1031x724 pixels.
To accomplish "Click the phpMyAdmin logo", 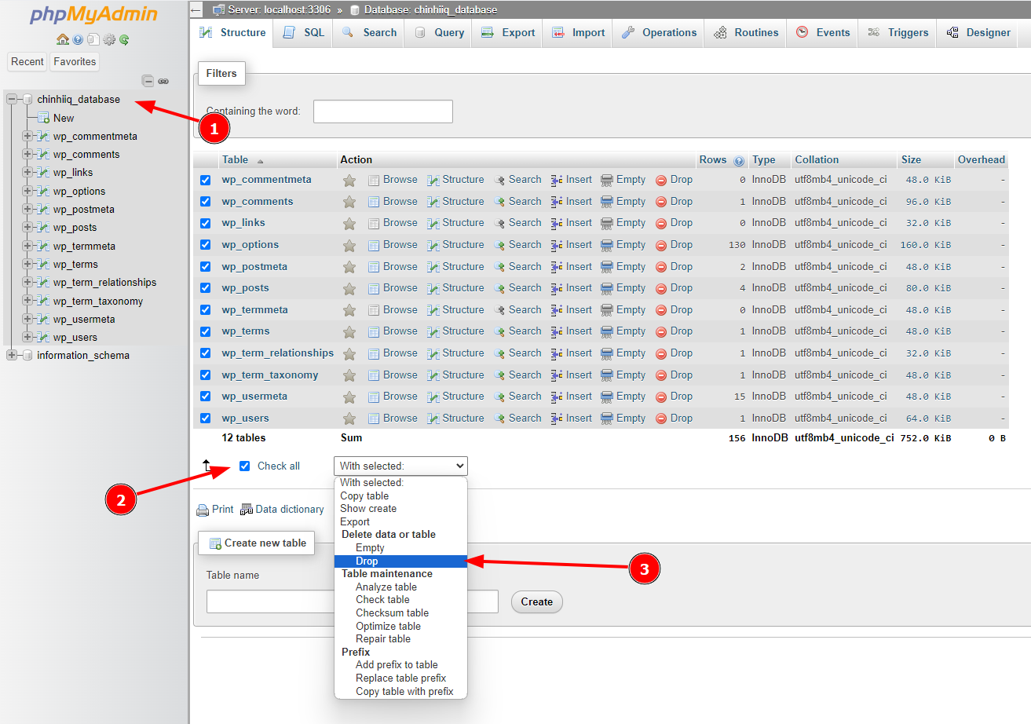I will (x=93, y=15).
